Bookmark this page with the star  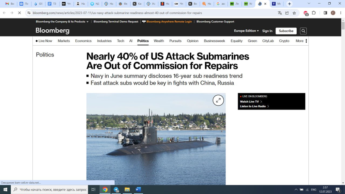(294, 13)
